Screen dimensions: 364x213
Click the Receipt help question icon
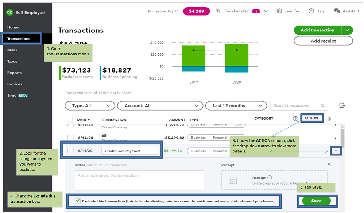pos(270,178)
